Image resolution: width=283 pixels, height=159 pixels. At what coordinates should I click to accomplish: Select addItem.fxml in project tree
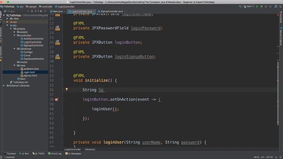(30, 69)
